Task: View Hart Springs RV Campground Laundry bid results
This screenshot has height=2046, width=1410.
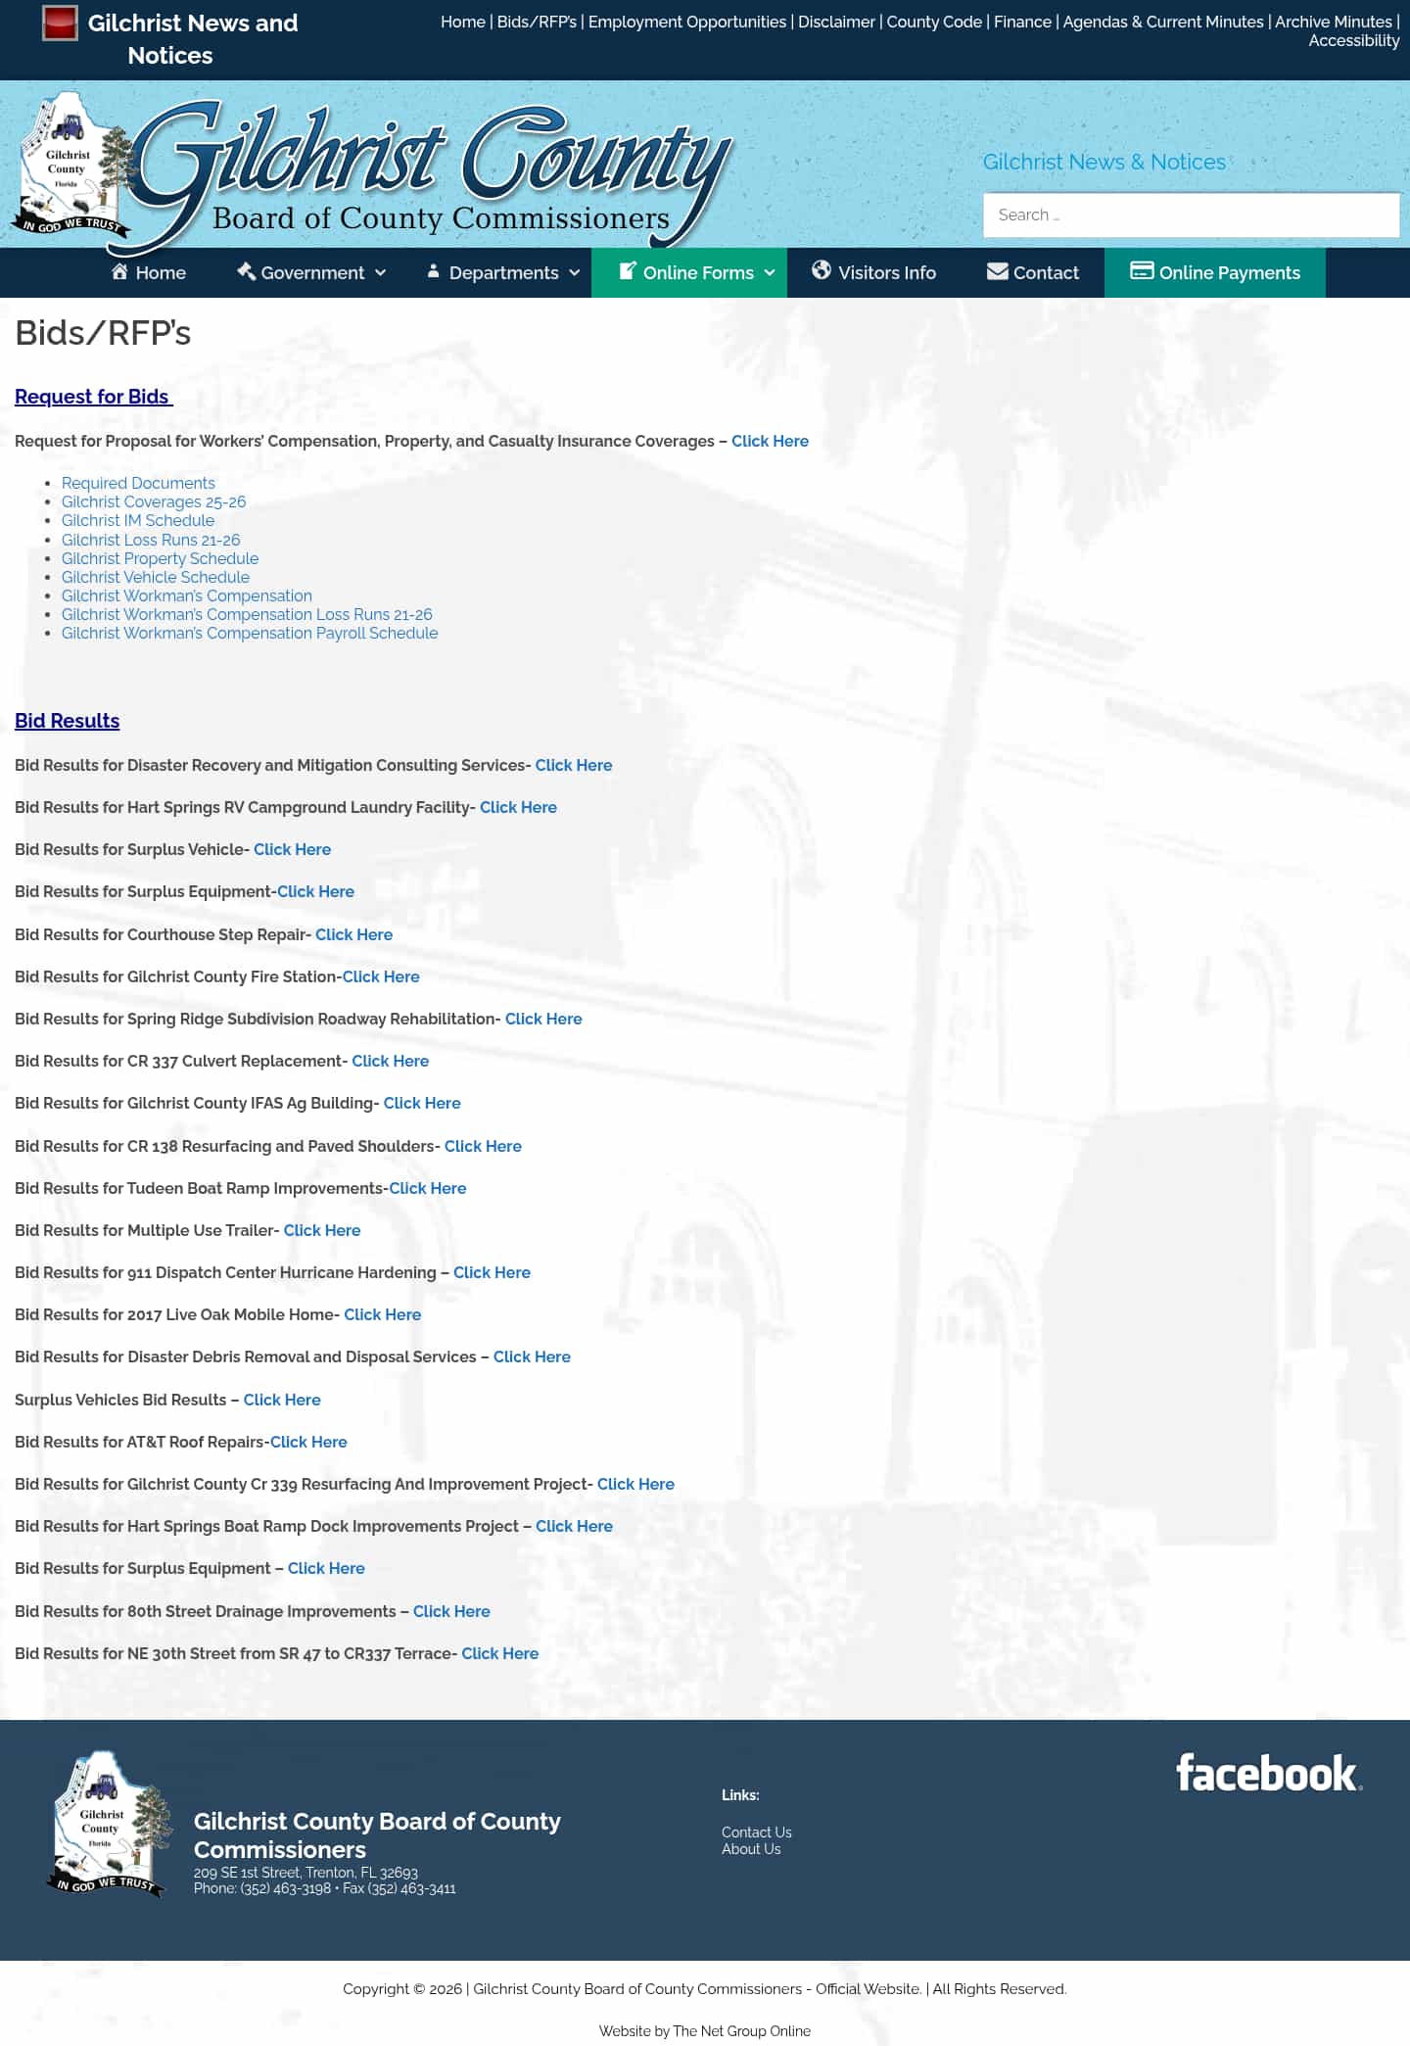Action: pyautogui.click(x=518, y=807)
